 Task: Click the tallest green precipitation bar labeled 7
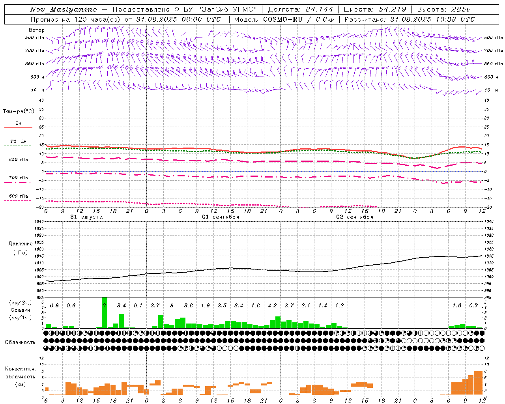pos(105,312)
